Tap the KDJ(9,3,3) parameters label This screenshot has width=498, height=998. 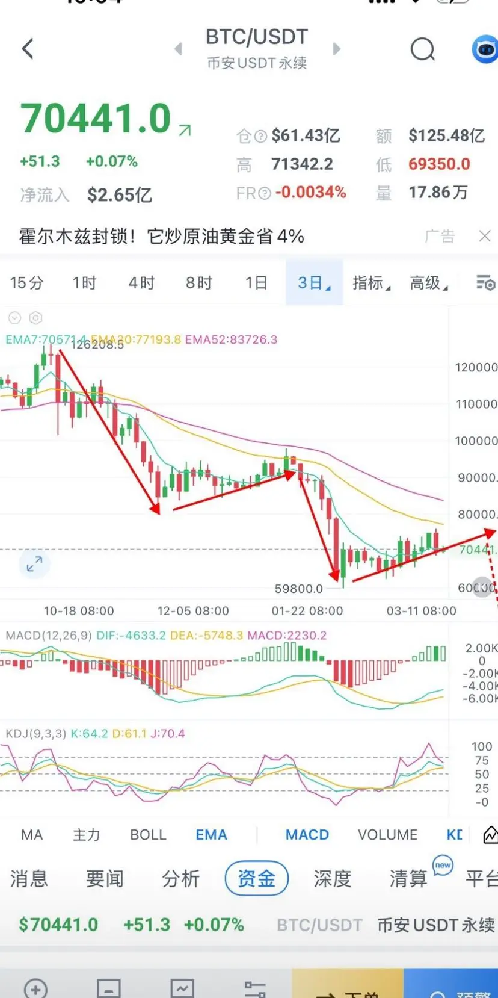(35, 734)
